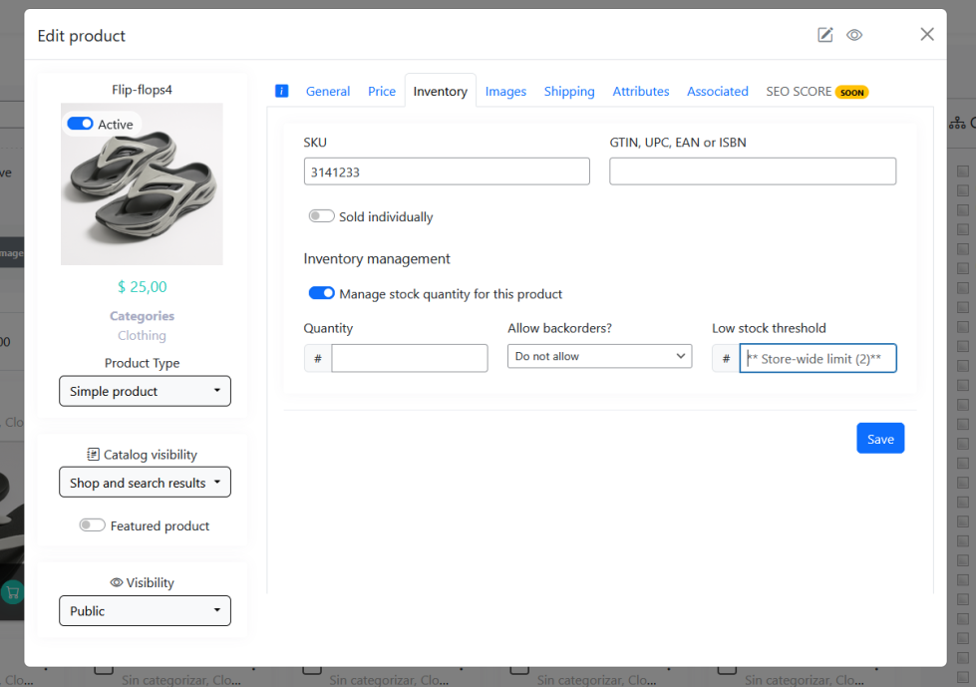Turn on the Featured product switch

[92, 525]
